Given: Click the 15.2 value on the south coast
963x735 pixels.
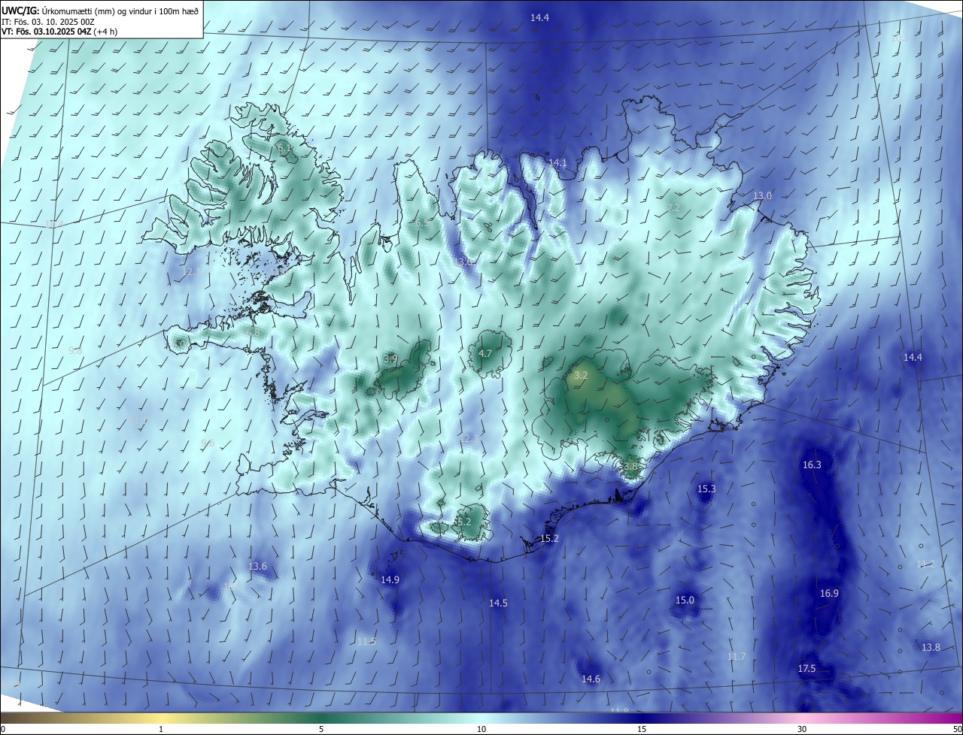Looking at the screenshot, I should (550, 538).
